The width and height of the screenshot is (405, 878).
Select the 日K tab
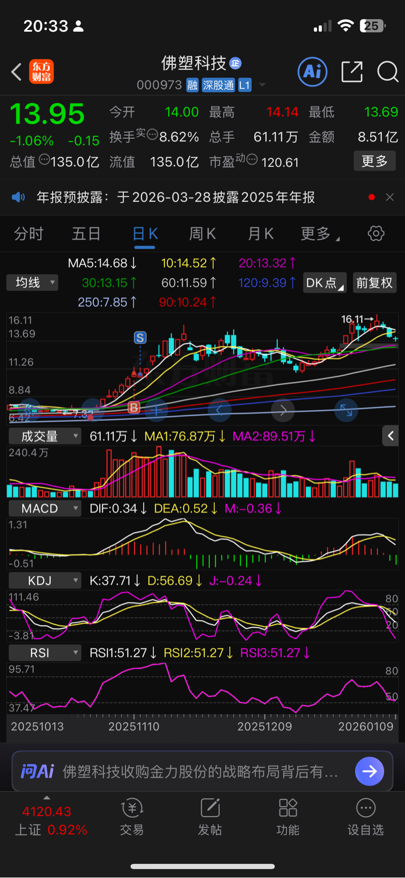(145, 233)
